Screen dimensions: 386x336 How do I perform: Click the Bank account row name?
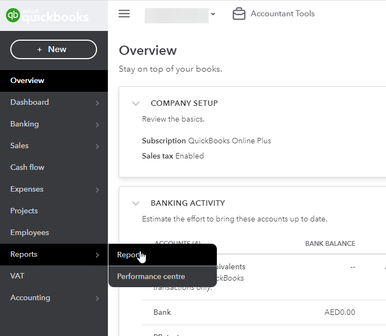pyautogui.click(x=162, y=312)
